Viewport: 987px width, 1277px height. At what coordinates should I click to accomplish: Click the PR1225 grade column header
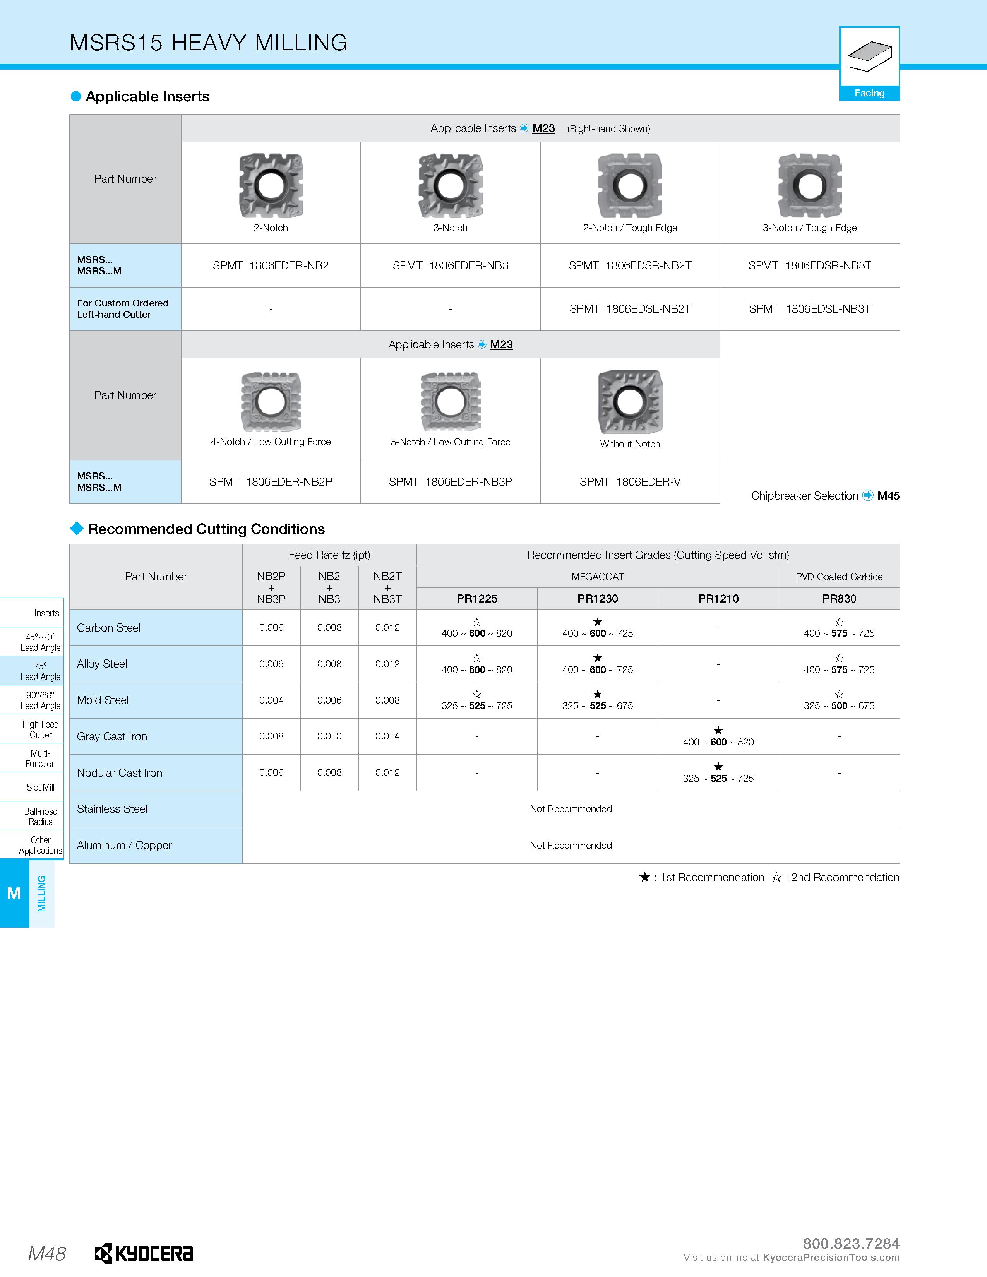pos(476,598)
